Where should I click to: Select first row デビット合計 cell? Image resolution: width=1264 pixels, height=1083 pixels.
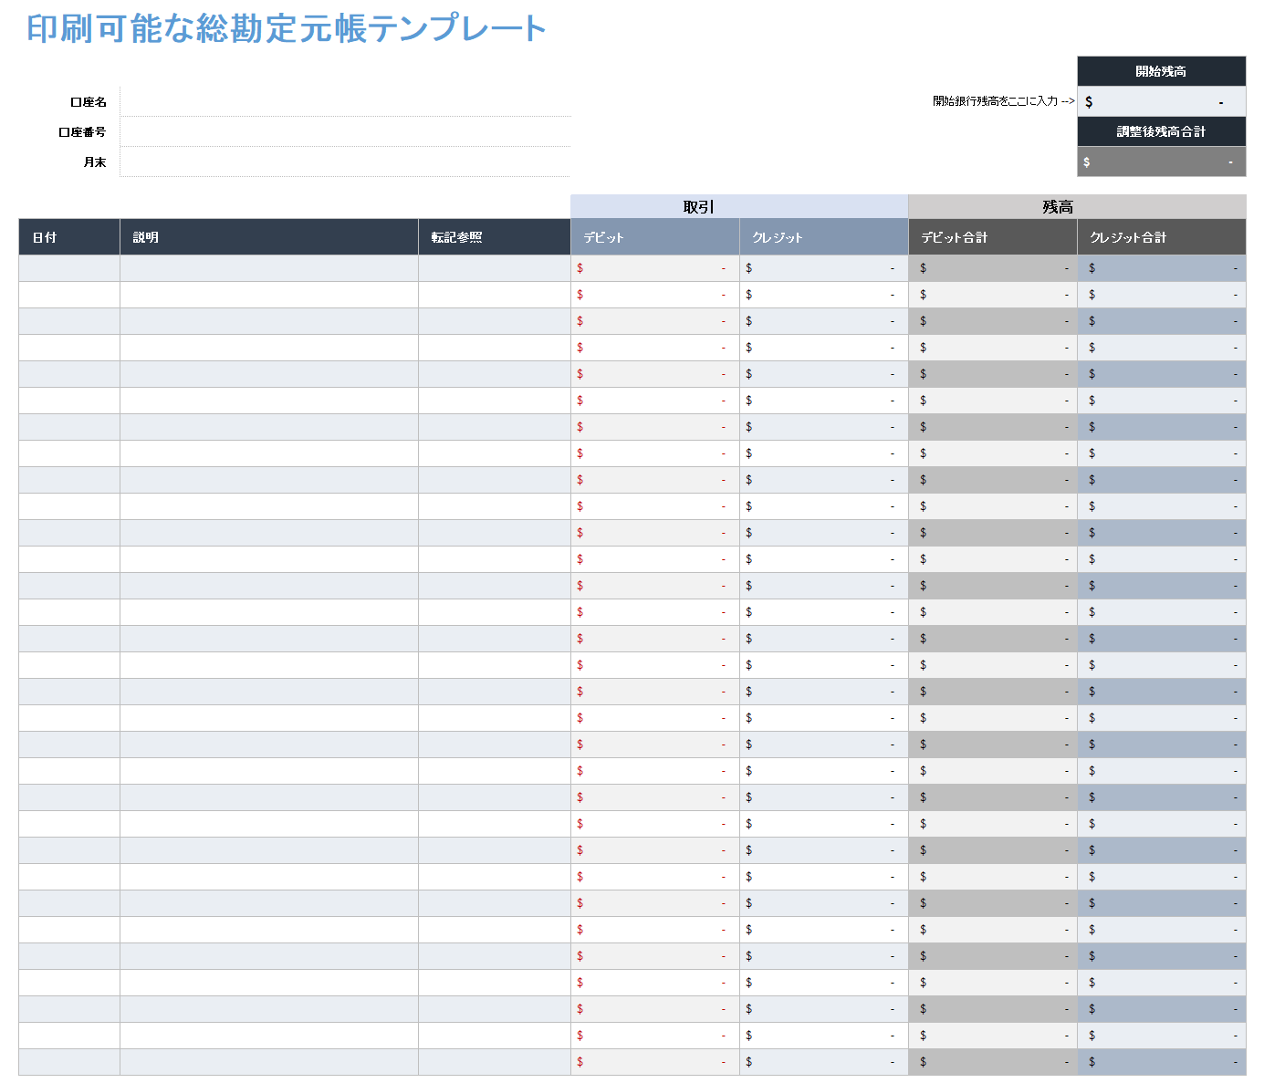pos(993,268)
